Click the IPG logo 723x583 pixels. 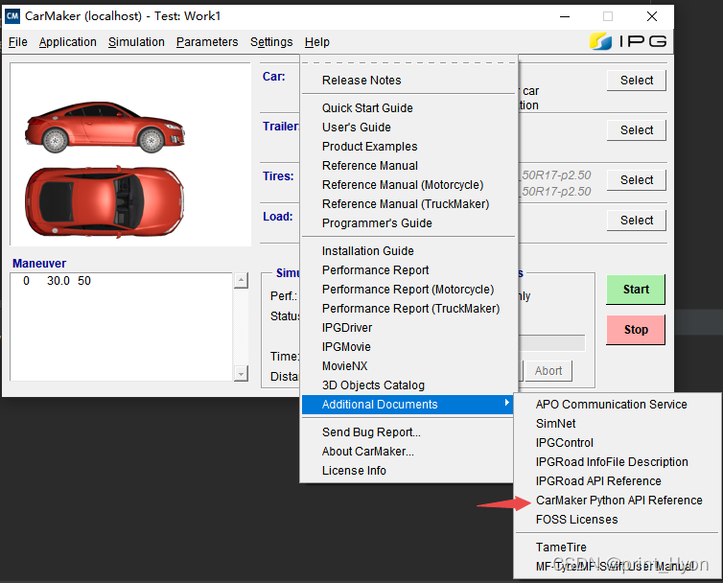click(628, 41)
